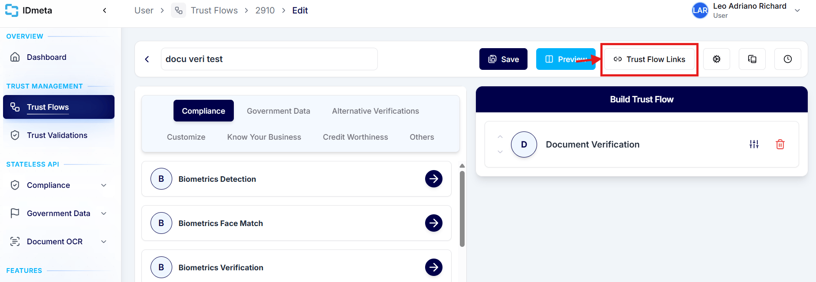Viewport: 816px width, 282px height.
Task: Add Biometrics Verification using its arrow
Action: point(434,267)
